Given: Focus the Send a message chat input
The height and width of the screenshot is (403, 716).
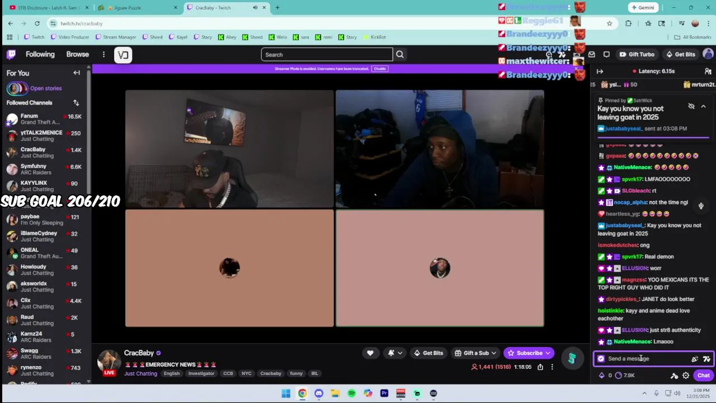Looking at the screenshot, I should click(647, 359).
